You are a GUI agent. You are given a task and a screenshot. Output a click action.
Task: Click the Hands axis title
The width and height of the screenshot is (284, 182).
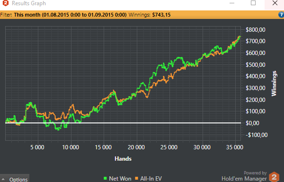(x=123, y=159)
